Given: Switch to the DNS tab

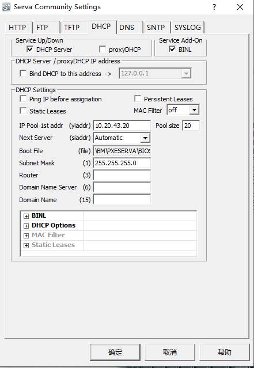Looking at the screenshot, I should 127,28.
